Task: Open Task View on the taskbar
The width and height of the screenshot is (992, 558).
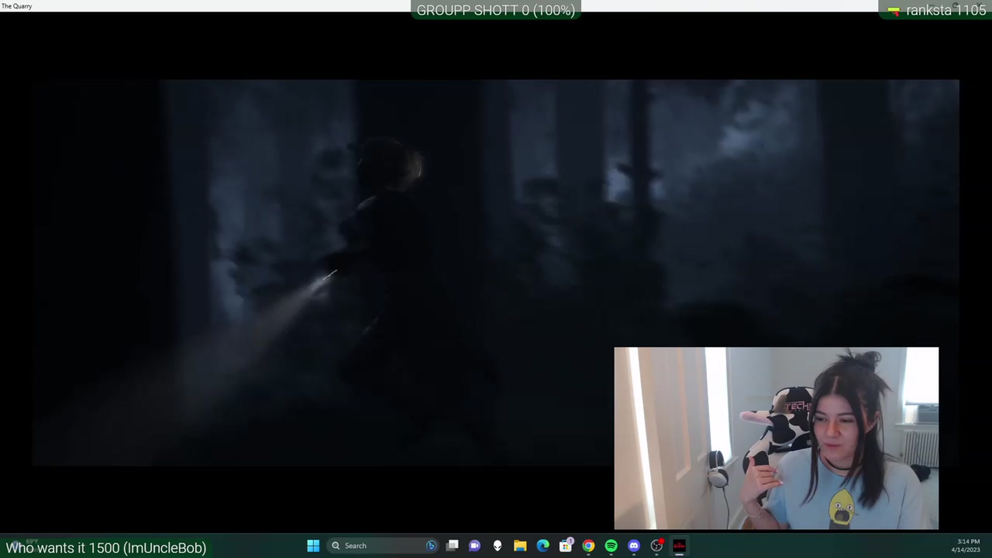Action: (453, 546)
